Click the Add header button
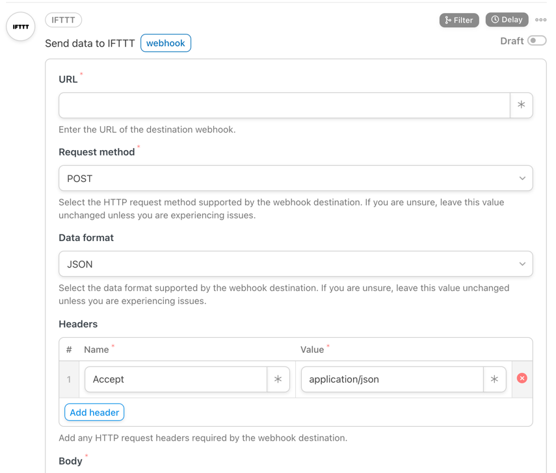 coord(94,413)
